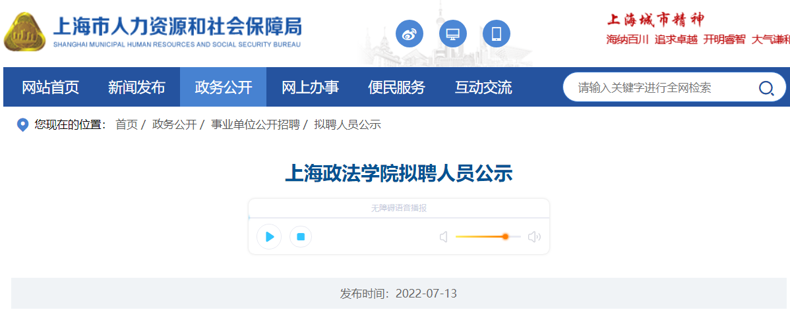Click the 无障碍语音播报 label
The image size is (790, 312).
point(399,208)
